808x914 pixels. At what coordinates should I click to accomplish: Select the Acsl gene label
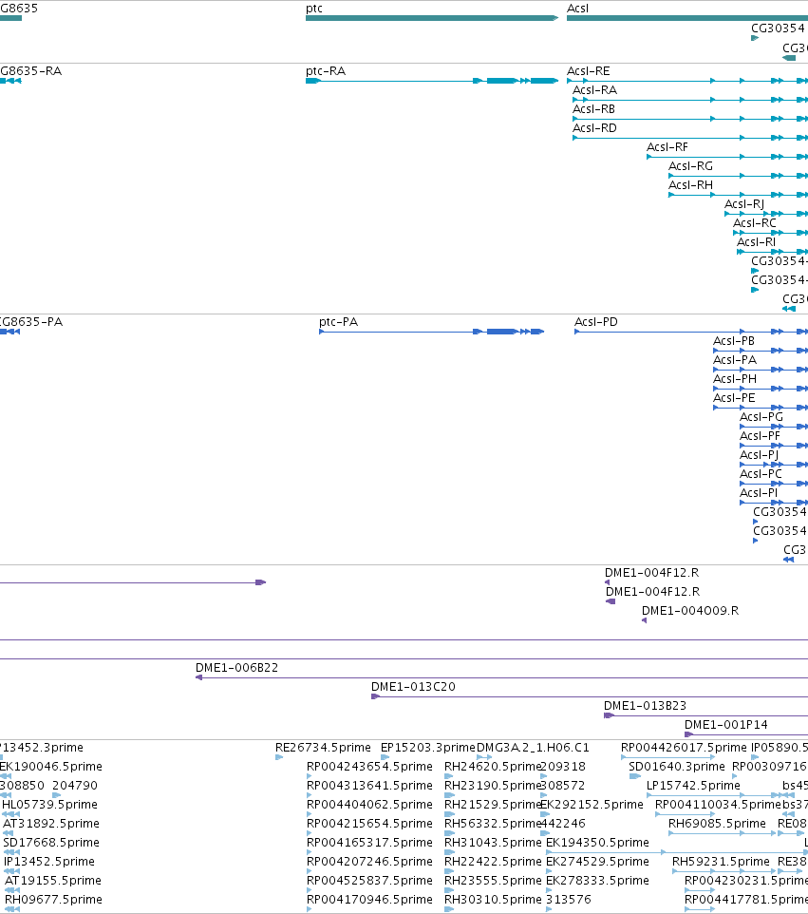pyautogui.click(x=578, y=9)
